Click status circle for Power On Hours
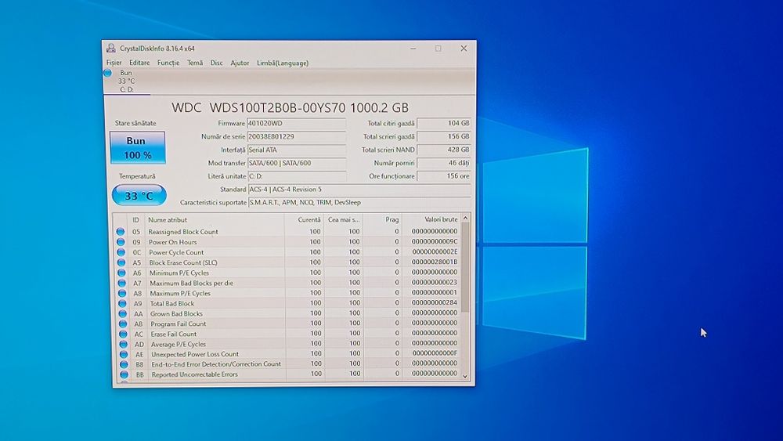The height and width of the screenshot is (441, 783). pyautogui.click(x=121, y=242)
